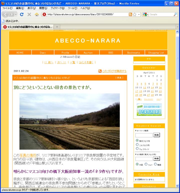Screen dimensions: 180x193
Task: Reload the page with the refresh icon
Action: [22, 14]
